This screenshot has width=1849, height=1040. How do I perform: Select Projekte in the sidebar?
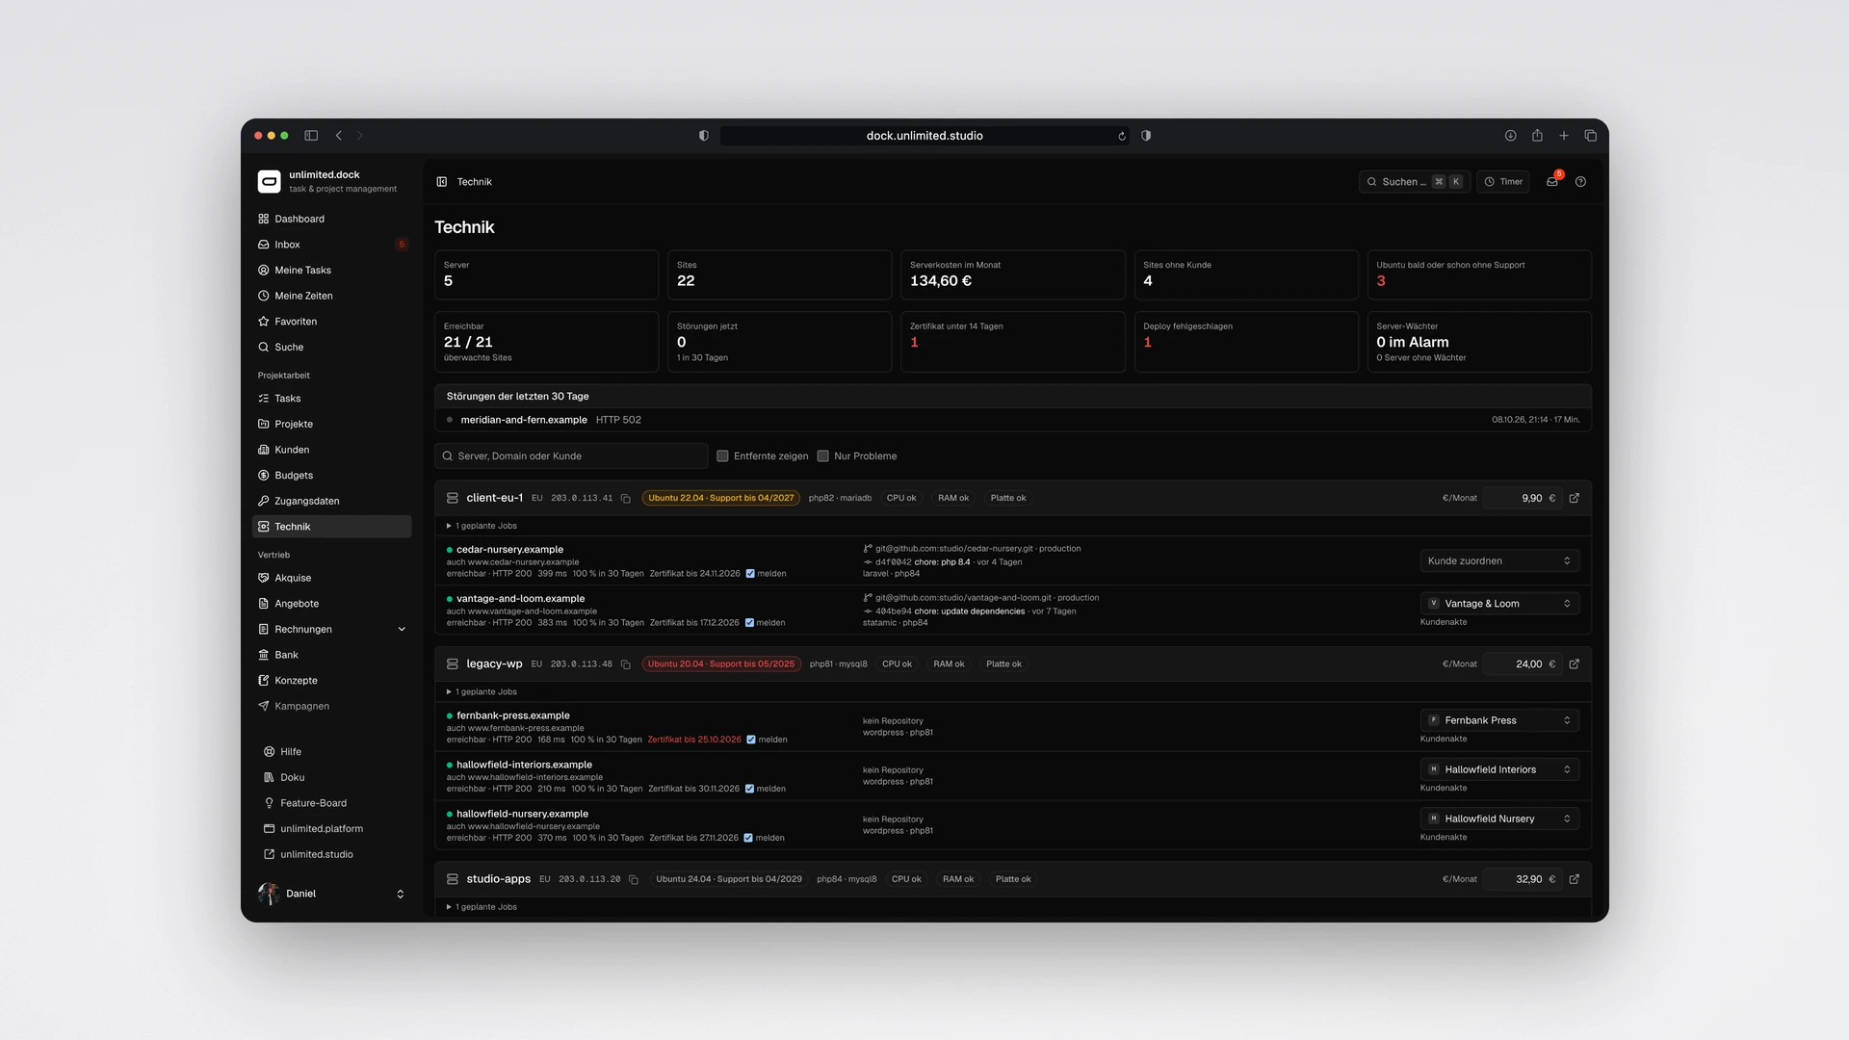[x=331, y=424]
